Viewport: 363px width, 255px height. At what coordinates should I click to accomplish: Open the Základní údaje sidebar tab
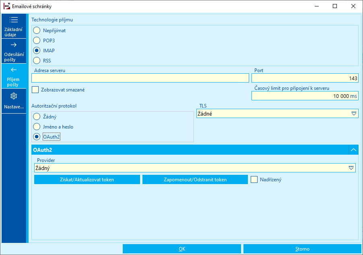[14, 26]
